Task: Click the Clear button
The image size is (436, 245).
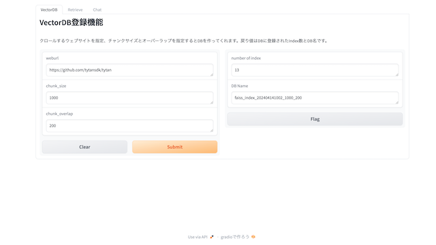Action: [84, 147]
